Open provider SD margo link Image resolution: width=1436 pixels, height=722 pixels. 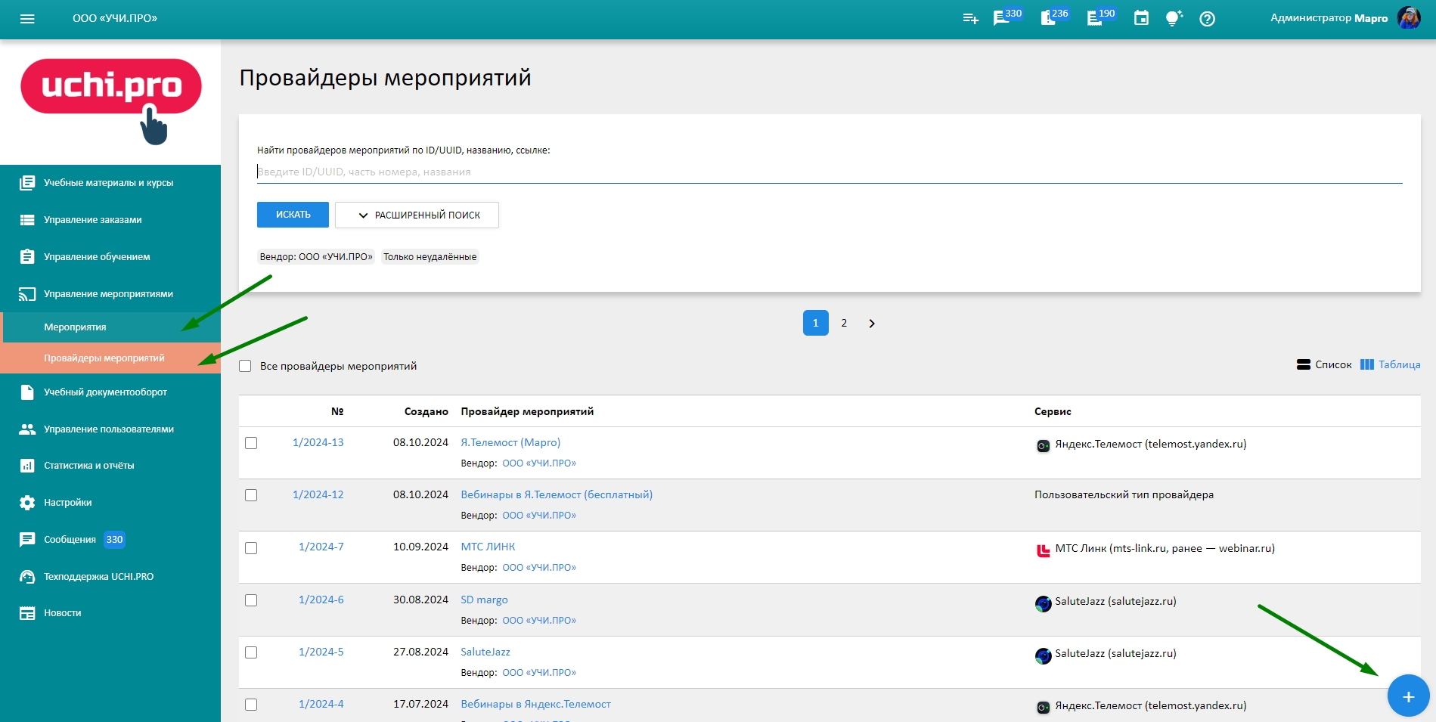point(484,600)
